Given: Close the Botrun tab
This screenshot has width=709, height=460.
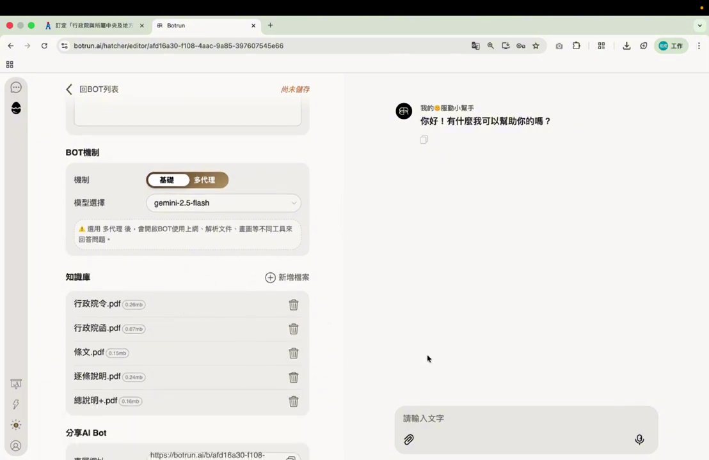Looking at the screenshot, I should [253, 26].
